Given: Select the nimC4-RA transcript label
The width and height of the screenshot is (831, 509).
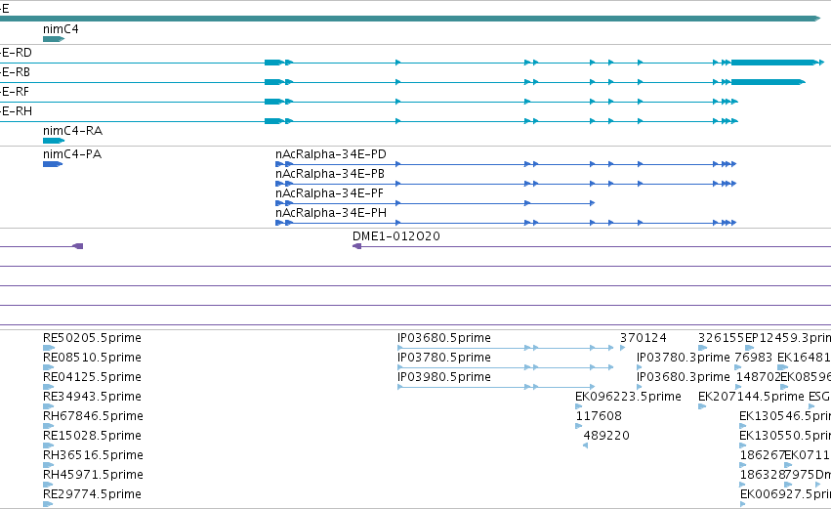Looking at the screenshot, I should coord(72,131).
